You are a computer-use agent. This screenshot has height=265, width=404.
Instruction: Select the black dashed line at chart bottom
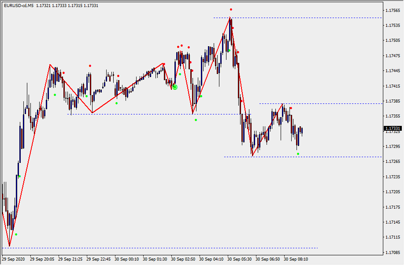tap(176, 248)
